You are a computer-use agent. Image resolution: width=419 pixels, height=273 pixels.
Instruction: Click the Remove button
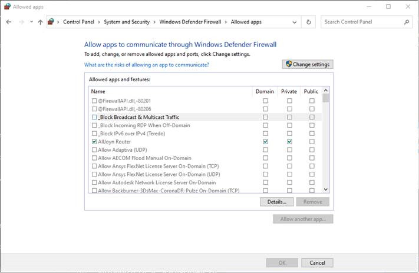313,202
